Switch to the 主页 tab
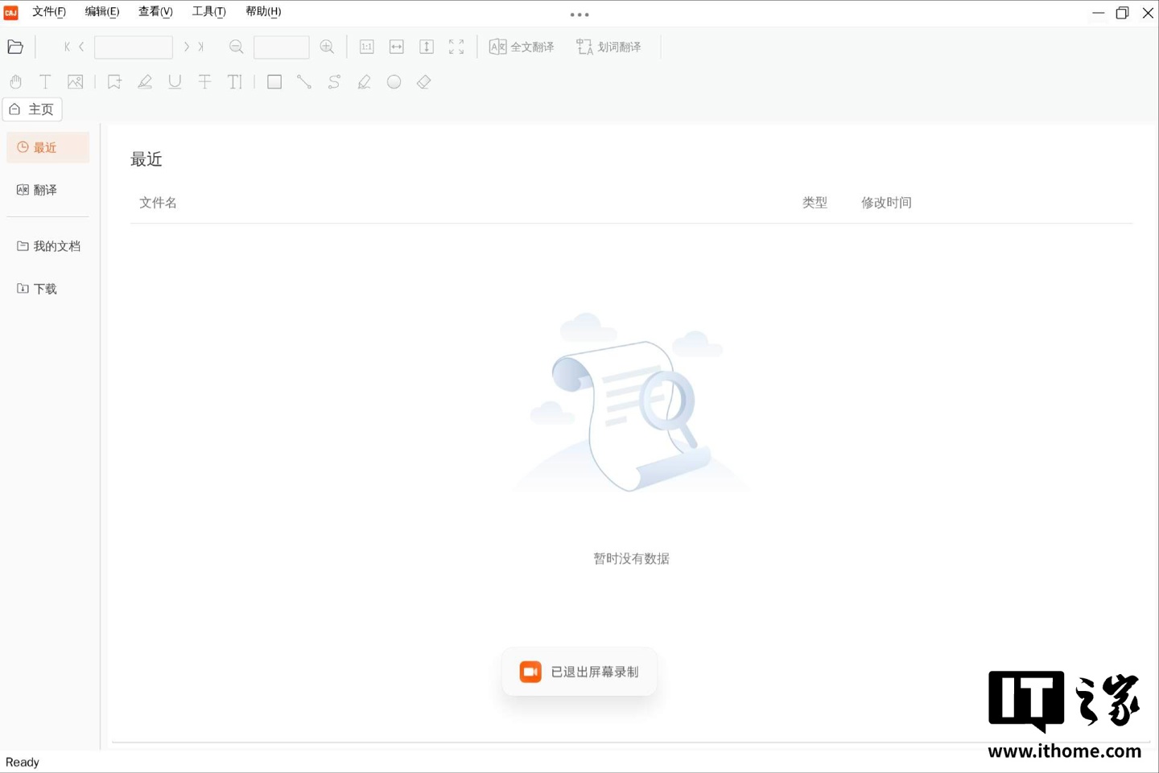The height and width of the screenshot is (773, 1159). coord(32,109)
